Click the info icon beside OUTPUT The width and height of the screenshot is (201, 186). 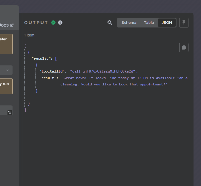(x=60, y=23)
